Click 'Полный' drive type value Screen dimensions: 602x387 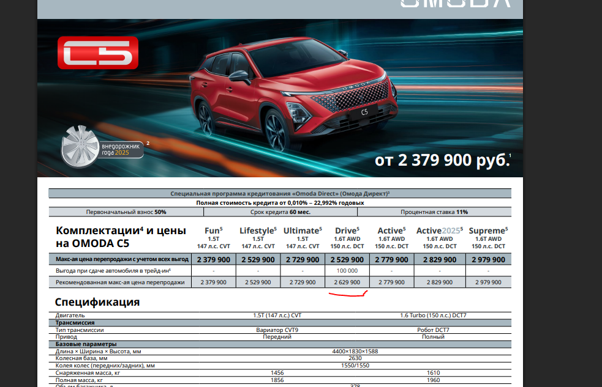tap(433, 337)
